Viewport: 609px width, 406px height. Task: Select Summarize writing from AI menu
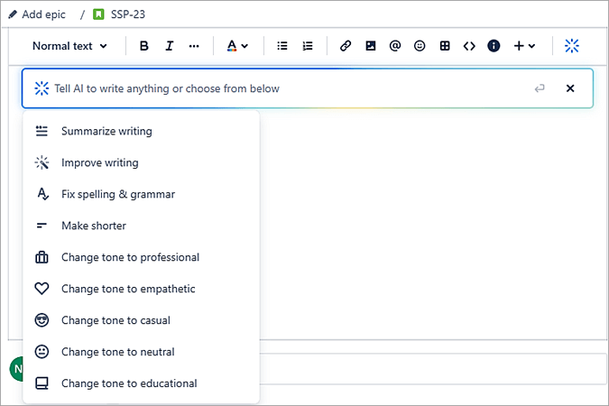[x=106, y=132]
